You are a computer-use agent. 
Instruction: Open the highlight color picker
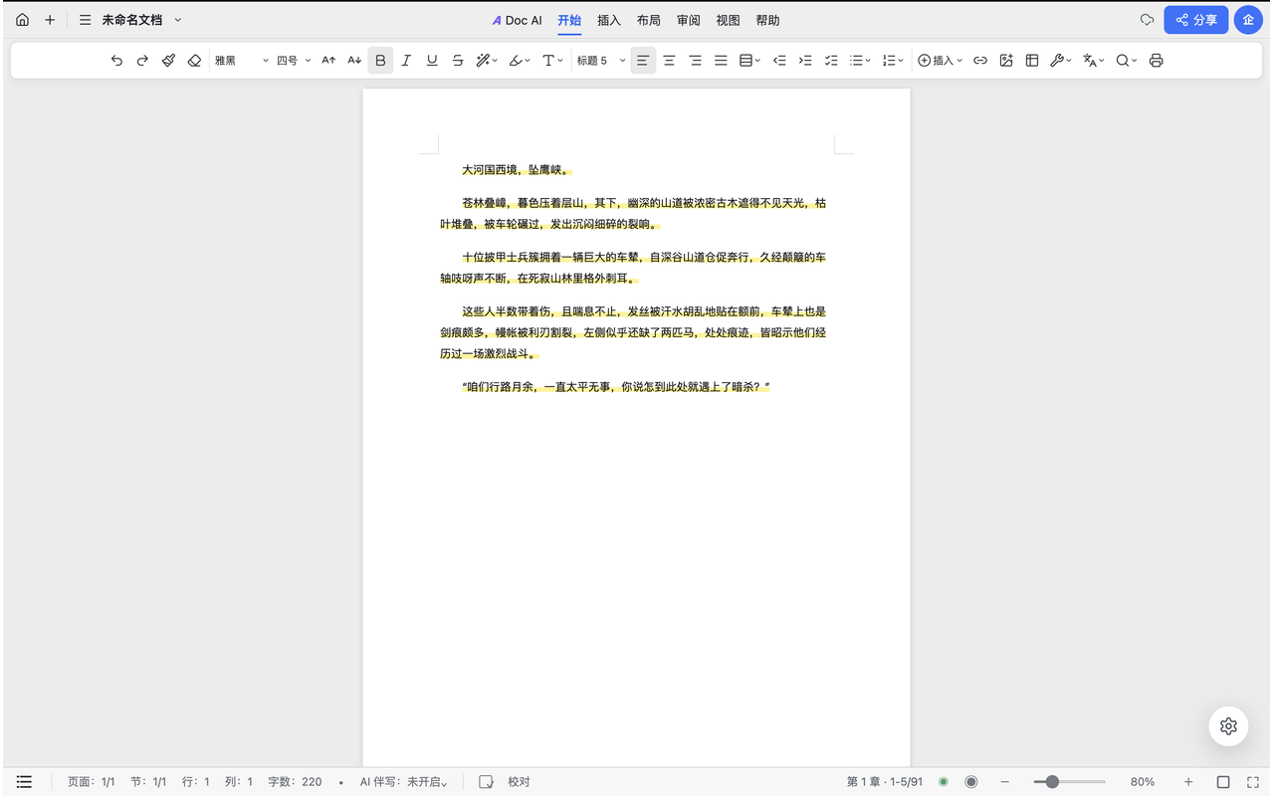(x=520, y=61)
